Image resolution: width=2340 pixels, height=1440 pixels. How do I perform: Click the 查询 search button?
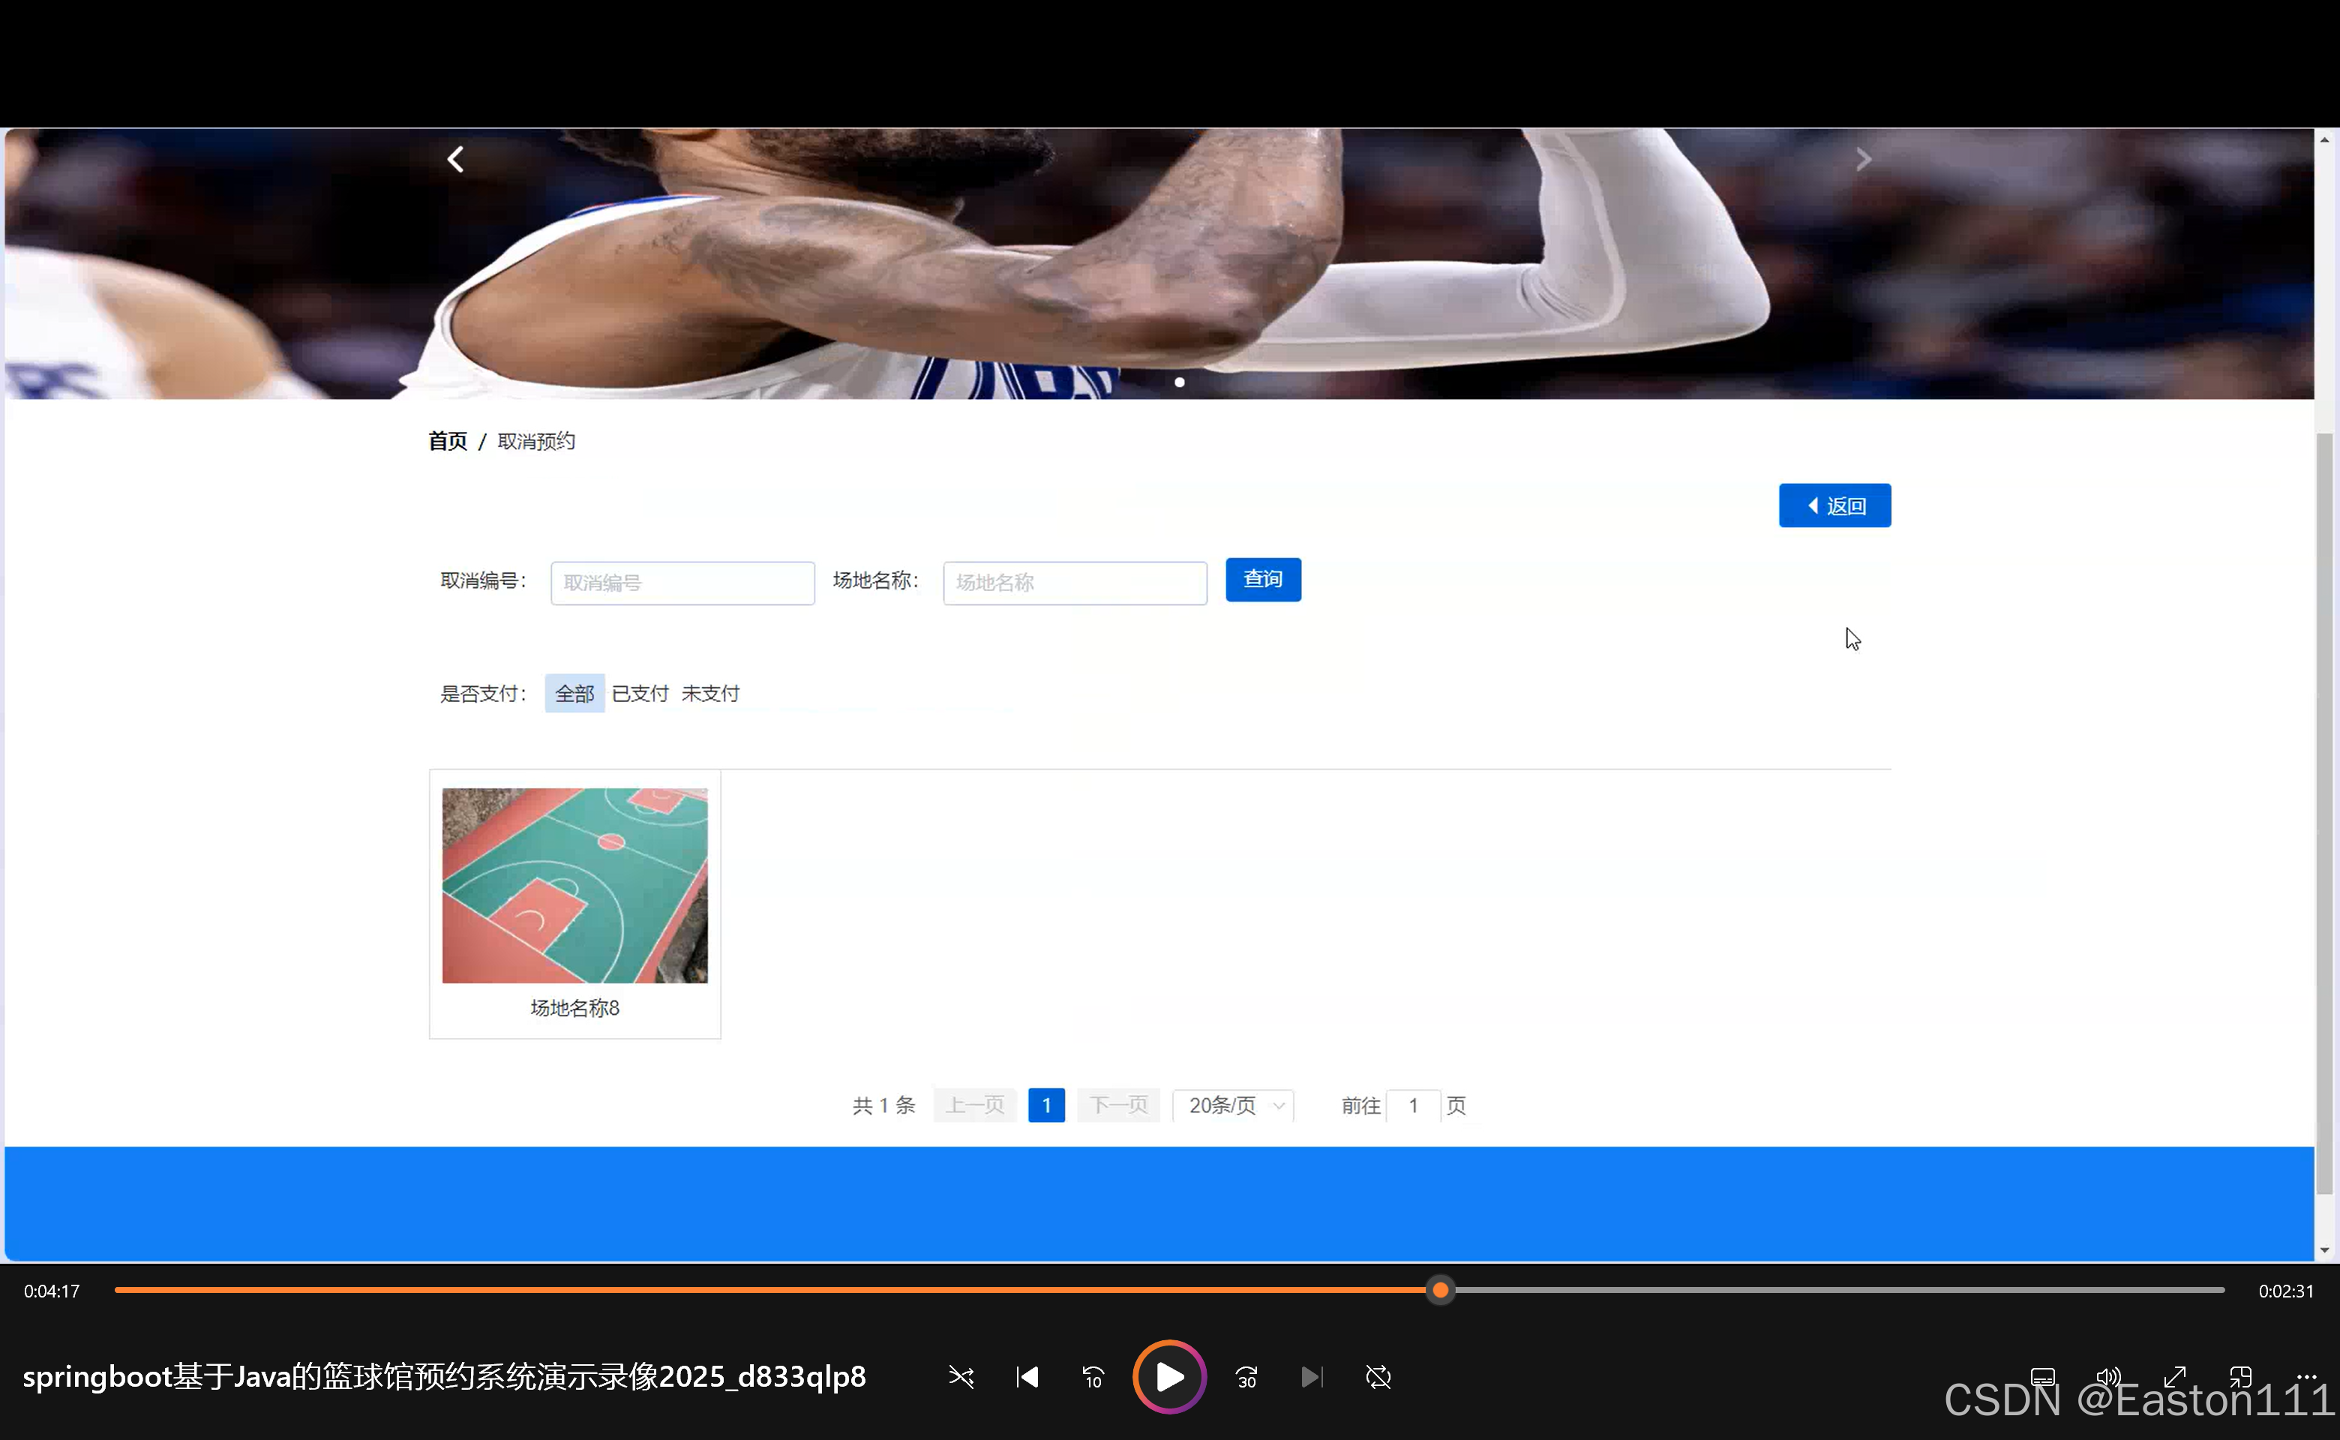[x=1263, y=579]
